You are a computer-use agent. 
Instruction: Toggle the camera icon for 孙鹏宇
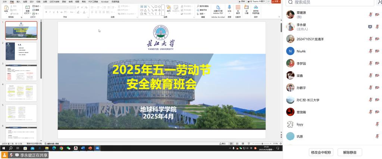click(x=377, y=88)
